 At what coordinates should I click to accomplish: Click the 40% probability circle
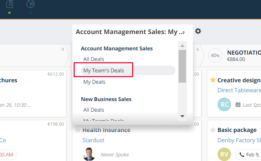coord(215,55)
